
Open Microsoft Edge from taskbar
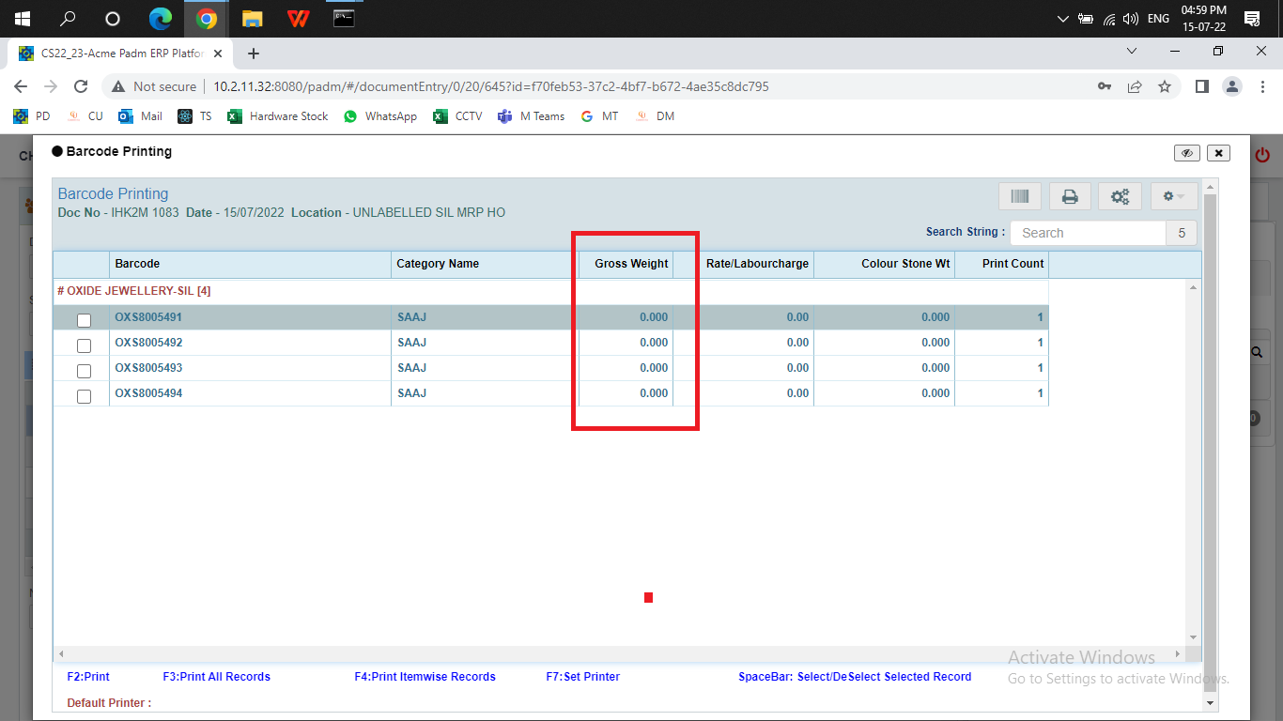(162, 18)
